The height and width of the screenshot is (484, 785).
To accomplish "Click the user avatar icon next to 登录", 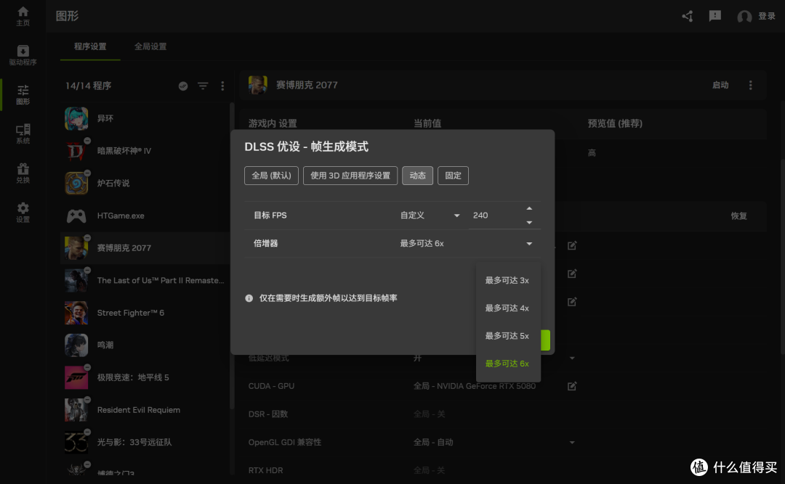I will 744,17.
